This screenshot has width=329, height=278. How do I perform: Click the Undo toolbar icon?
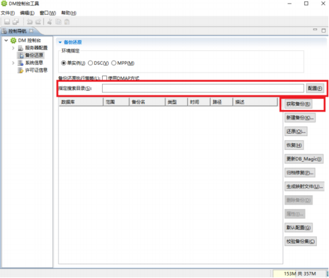click(30, 21)
